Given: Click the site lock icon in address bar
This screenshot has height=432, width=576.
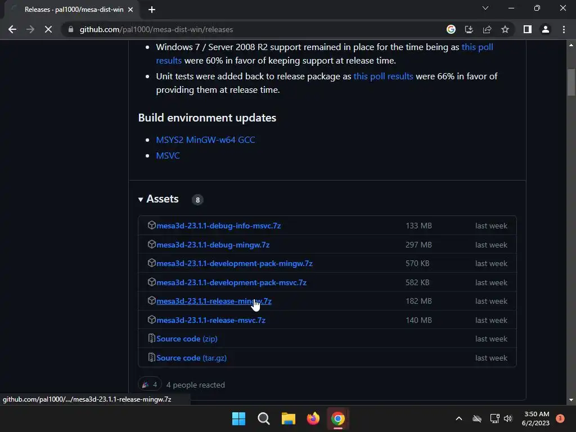Looking at the screenshot, I should coord(71,29).
